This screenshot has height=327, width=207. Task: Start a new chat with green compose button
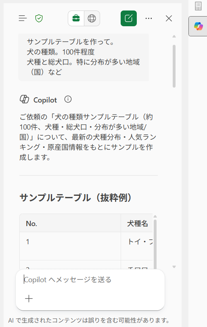129,18
